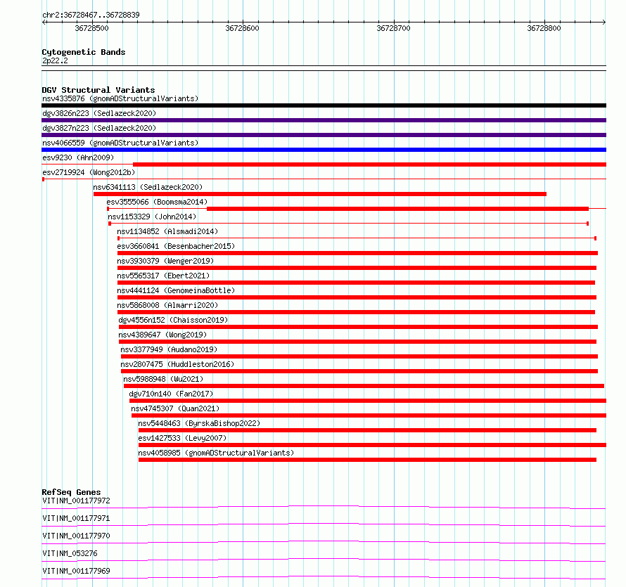This screenshot has width=626, height=587.
Task: Select nsv4058985 gnomAD variant label
Action: [216, 453]
